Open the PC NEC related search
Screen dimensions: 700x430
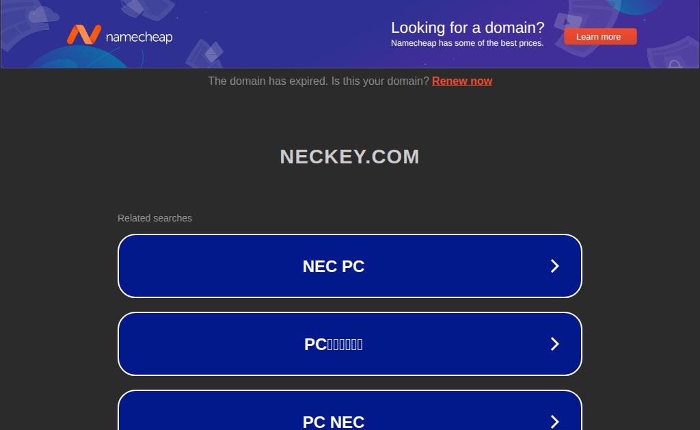tap(349, 410)
